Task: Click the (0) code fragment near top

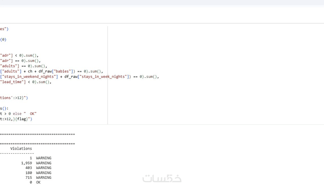Action: click(x=3, y=40)
